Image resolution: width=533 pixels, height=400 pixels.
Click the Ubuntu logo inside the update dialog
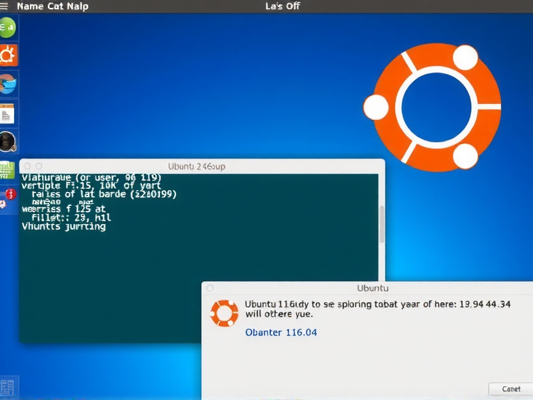(x=225, y=311)
